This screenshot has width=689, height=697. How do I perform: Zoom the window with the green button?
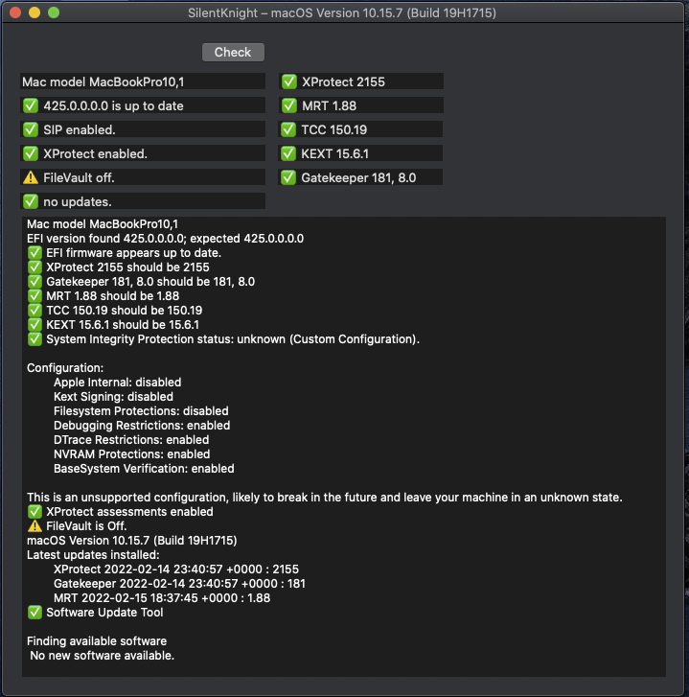[x=54, y=12]
